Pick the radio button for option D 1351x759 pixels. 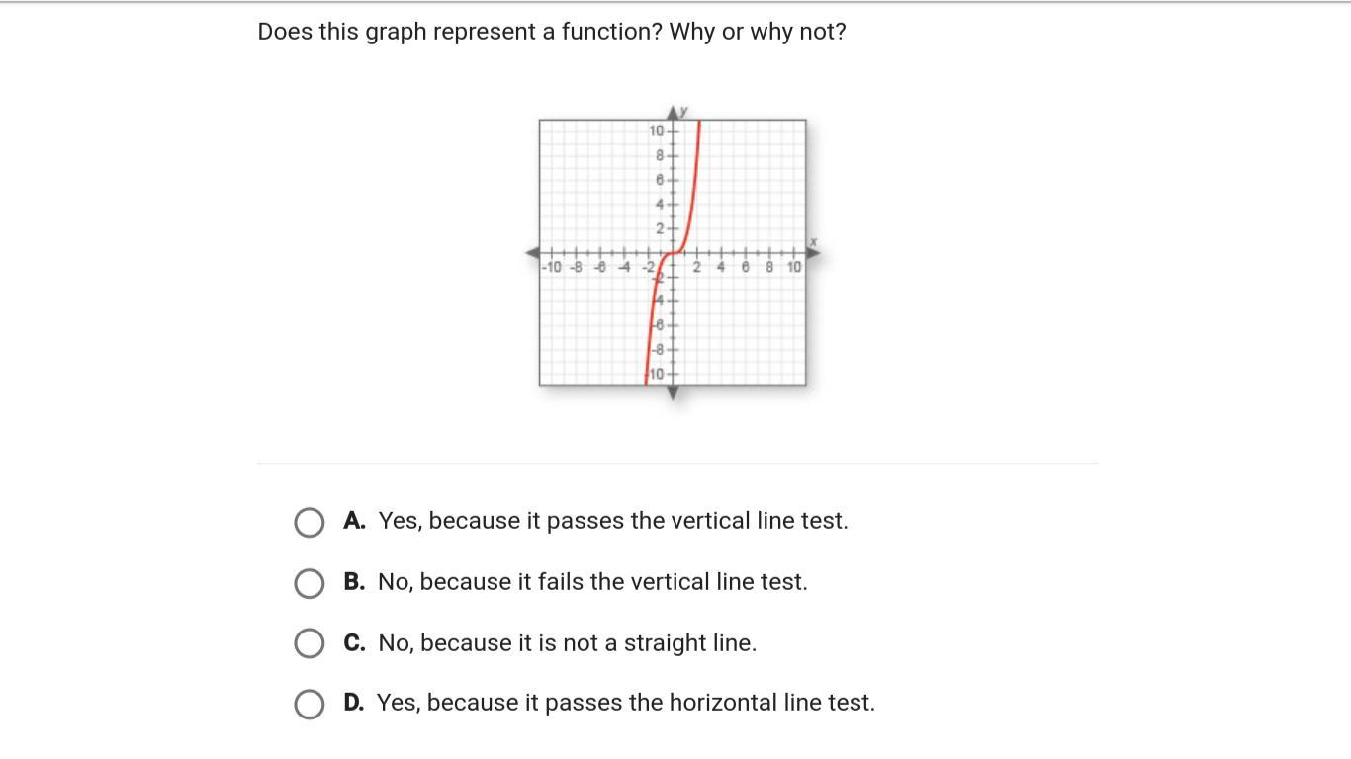(309, 704)
